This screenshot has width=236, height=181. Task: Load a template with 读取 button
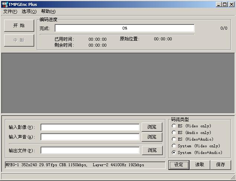pos(200,165)
